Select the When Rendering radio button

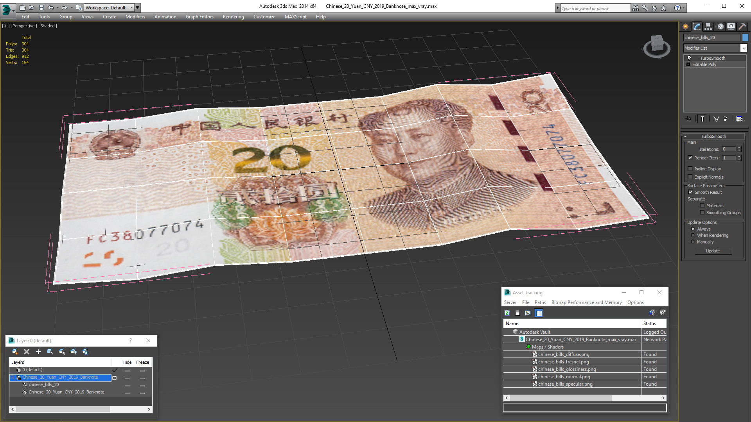693,235
